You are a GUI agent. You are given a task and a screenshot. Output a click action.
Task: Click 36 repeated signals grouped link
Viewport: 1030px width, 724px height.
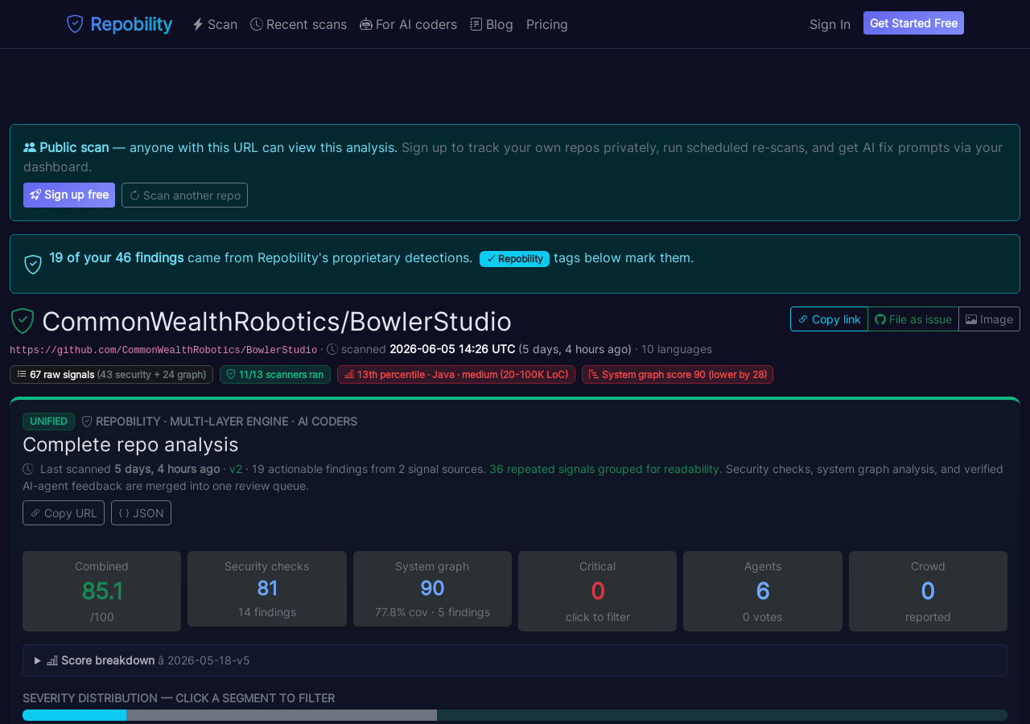click(604, 469)
